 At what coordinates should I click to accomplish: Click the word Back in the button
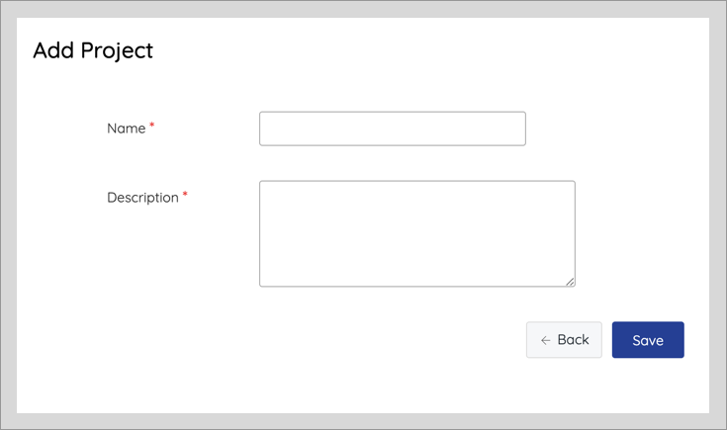pyautogui.click(x=573, y=340)
